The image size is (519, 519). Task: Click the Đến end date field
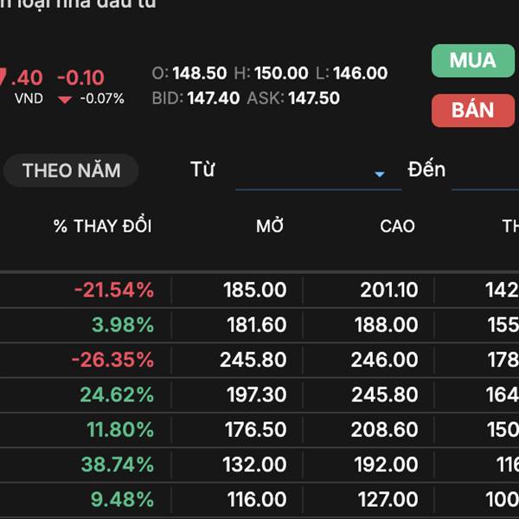point(484,170)
